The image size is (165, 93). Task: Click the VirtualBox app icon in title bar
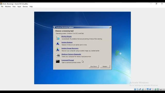coord(1,4)
